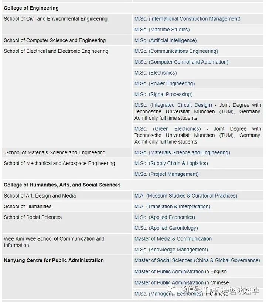Select M.Sc. (Supply Chain & Logistics) link
266x302 pixels.
(x=171, y=163)
